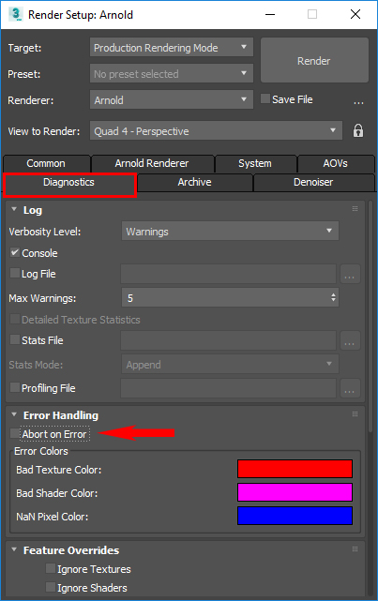Click the 3ds Max app icon in title bar

click(15, 14)
